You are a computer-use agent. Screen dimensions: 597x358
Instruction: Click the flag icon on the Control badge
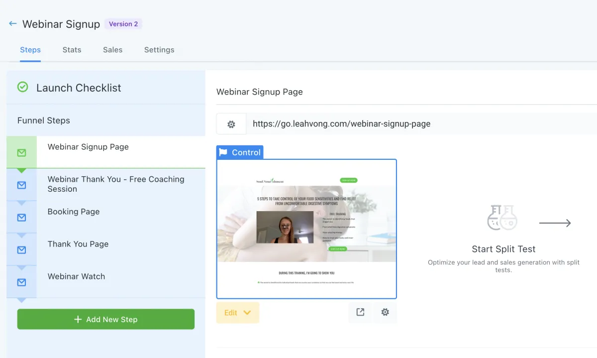point(223,152)
